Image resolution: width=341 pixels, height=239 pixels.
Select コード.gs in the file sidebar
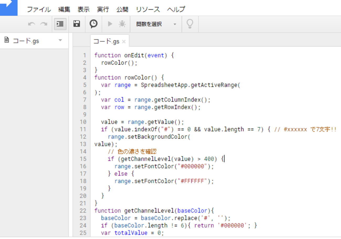click(26, 41)
